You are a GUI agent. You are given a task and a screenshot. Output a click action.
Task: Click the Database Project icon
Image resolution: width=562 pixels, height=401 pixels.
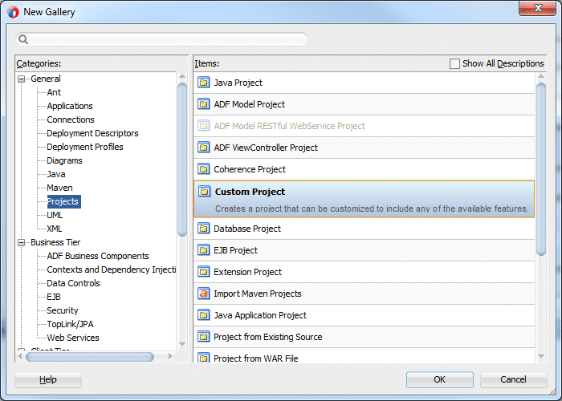(204, 229)
